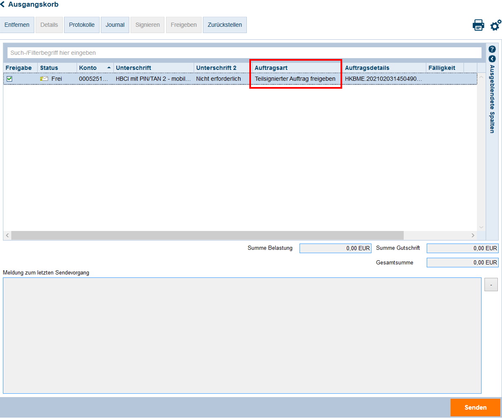Expand Ausgeblendete Spalten side panel arrow
The image size is (502, 418).
pos(492,59)
